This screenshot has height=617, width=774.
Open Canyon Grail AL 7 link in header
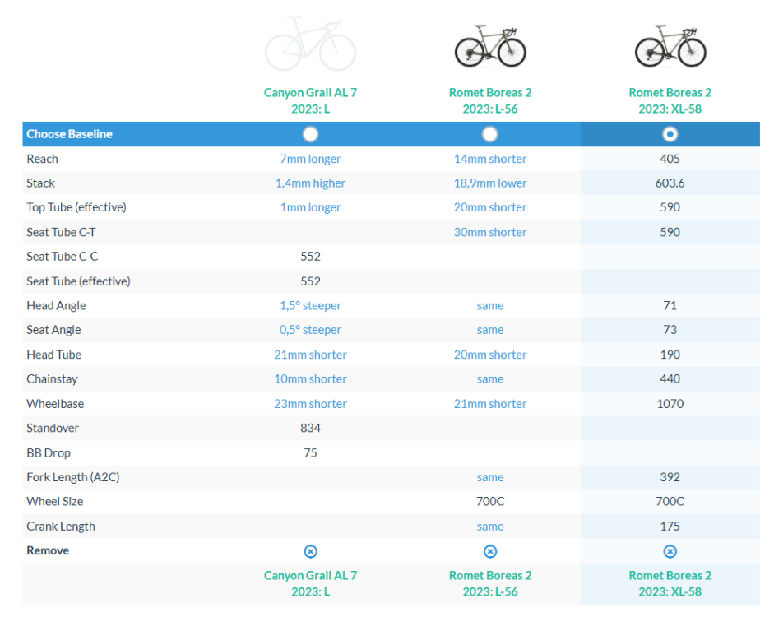[x=310, y=100]
